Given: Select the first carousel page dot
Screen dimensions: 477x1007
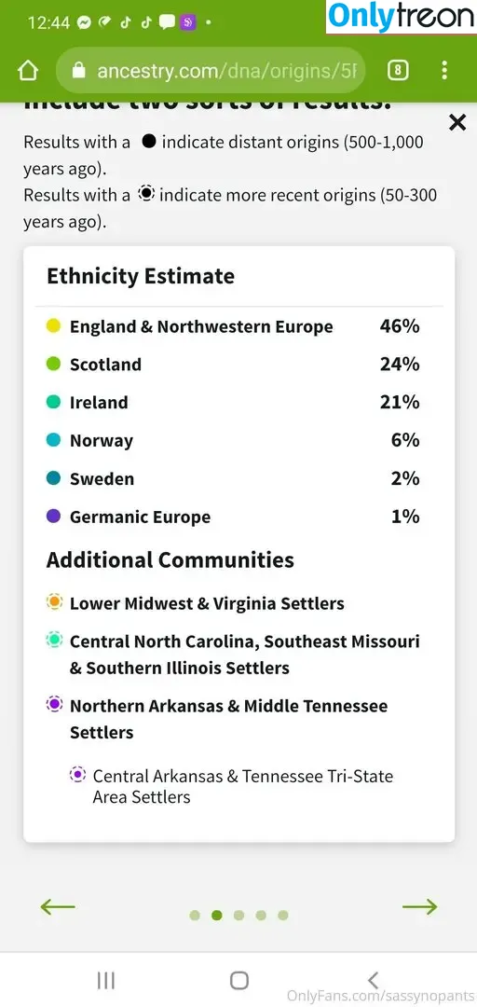Looking at the screenshot, I should [195, 916].
